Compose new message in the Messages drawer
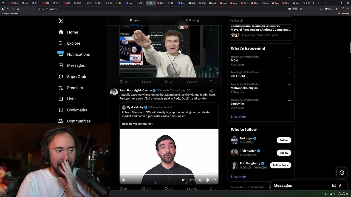Screen dimensions: 351x197 [x=334, y=186]
